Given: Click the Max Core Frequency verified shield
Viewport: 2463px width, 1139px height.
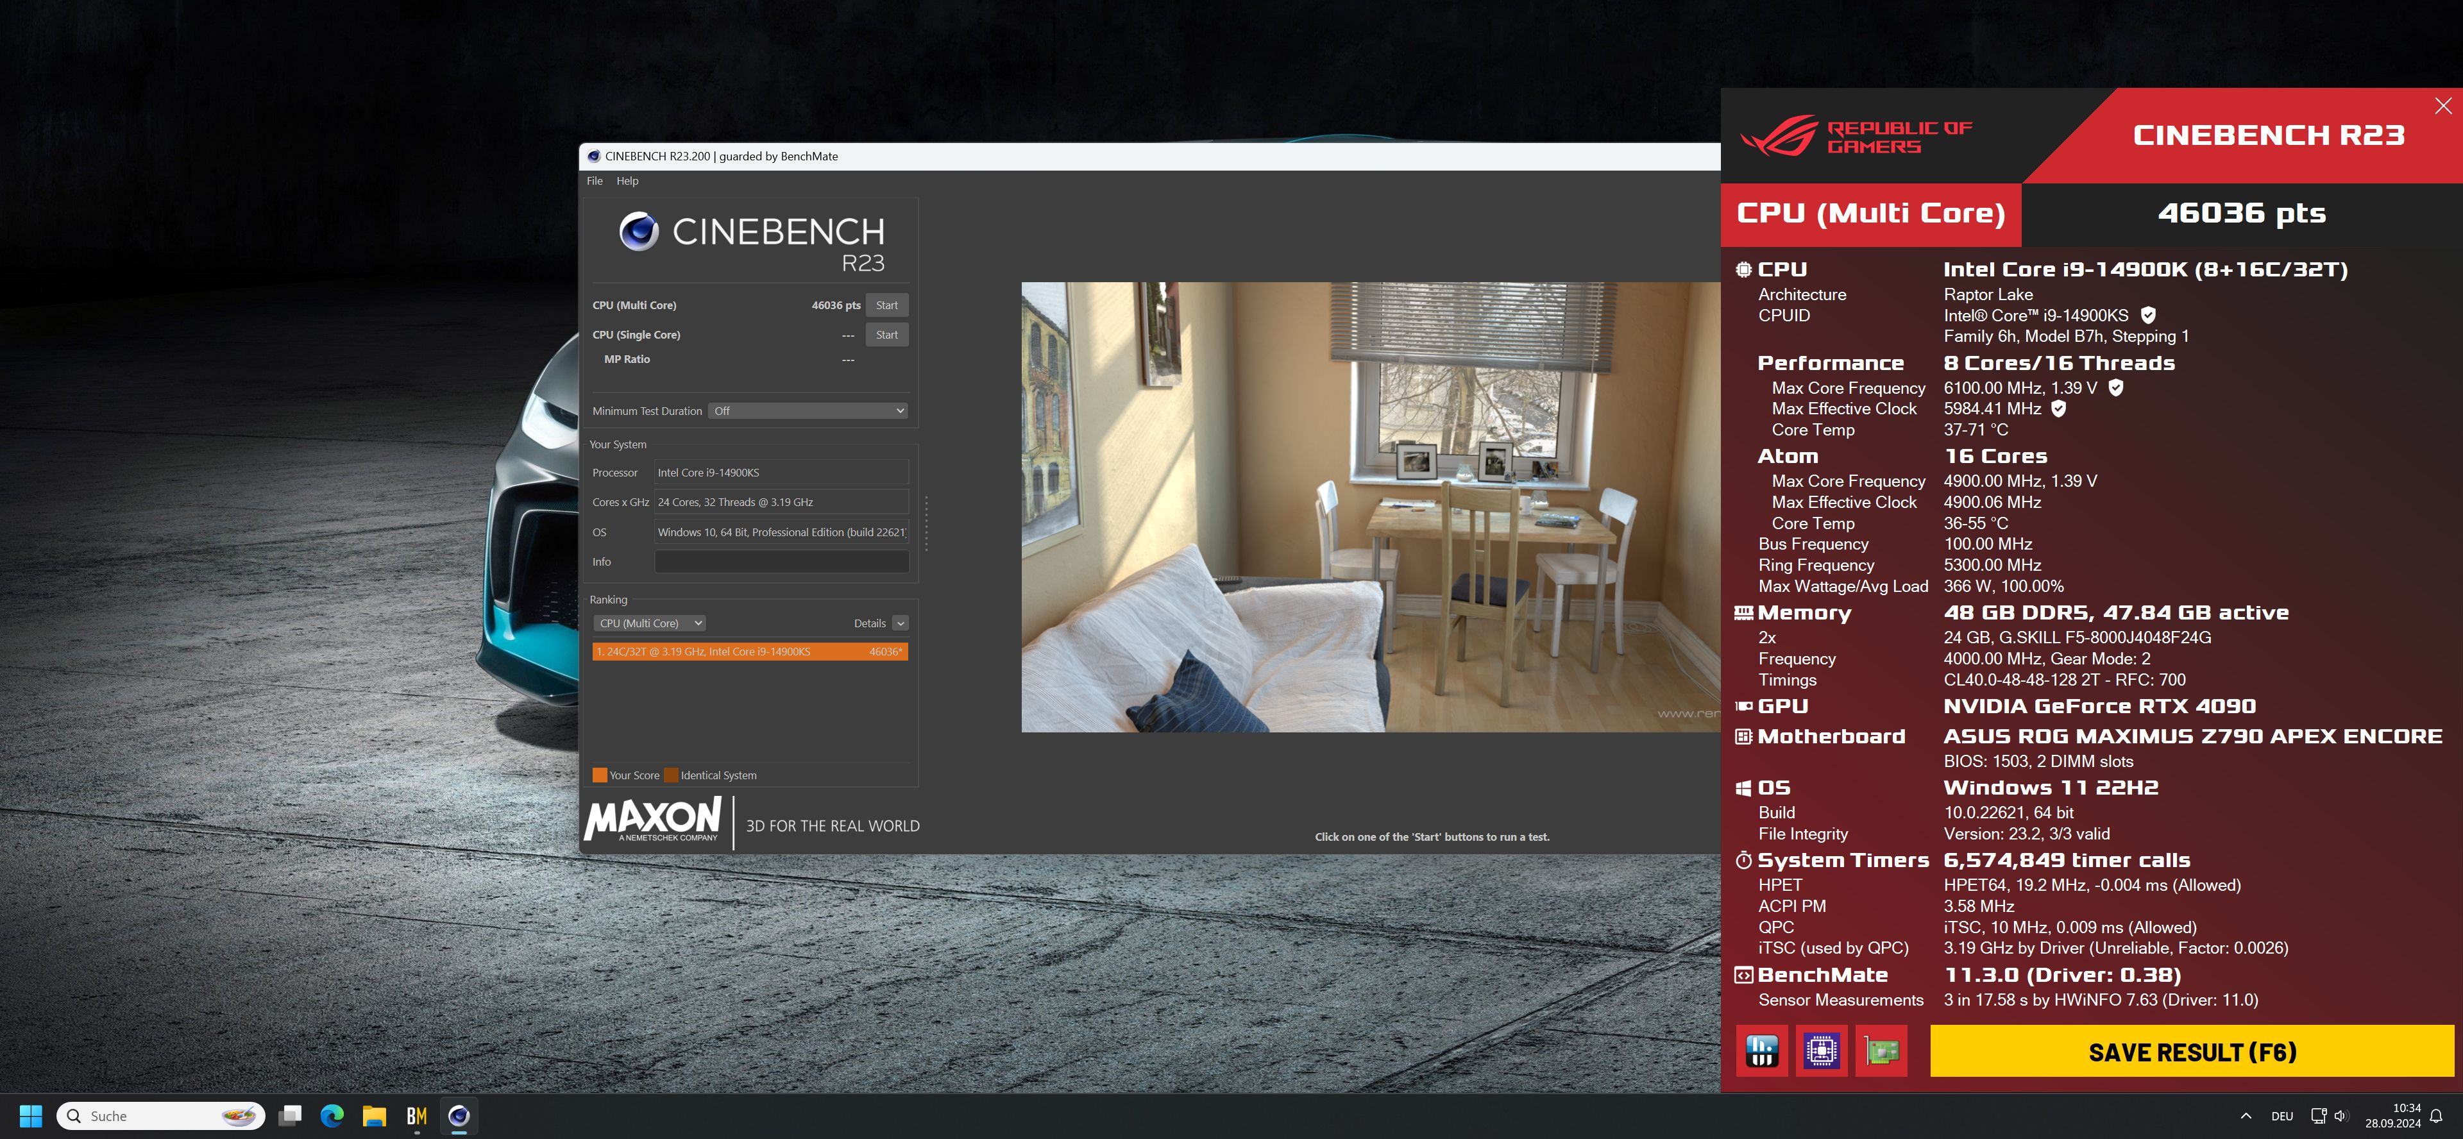Looking at the screenshot, I should (x=2116, y=387).
